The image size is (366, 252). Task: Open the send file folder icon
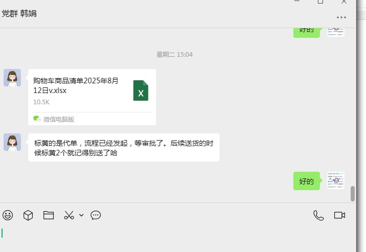click(49, 215)
